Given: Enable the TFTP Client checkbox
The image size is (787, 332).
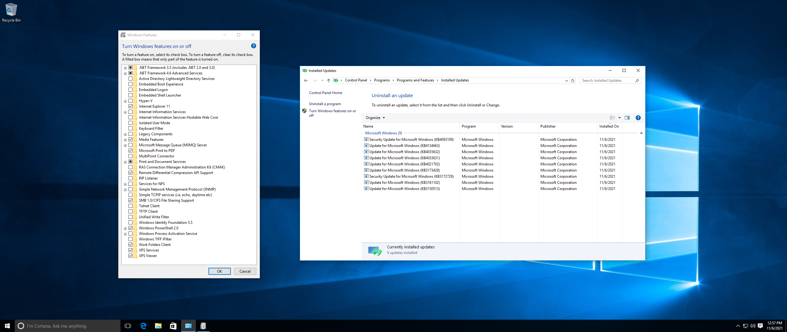Looking at the screenshot, I should pos(131,211).
